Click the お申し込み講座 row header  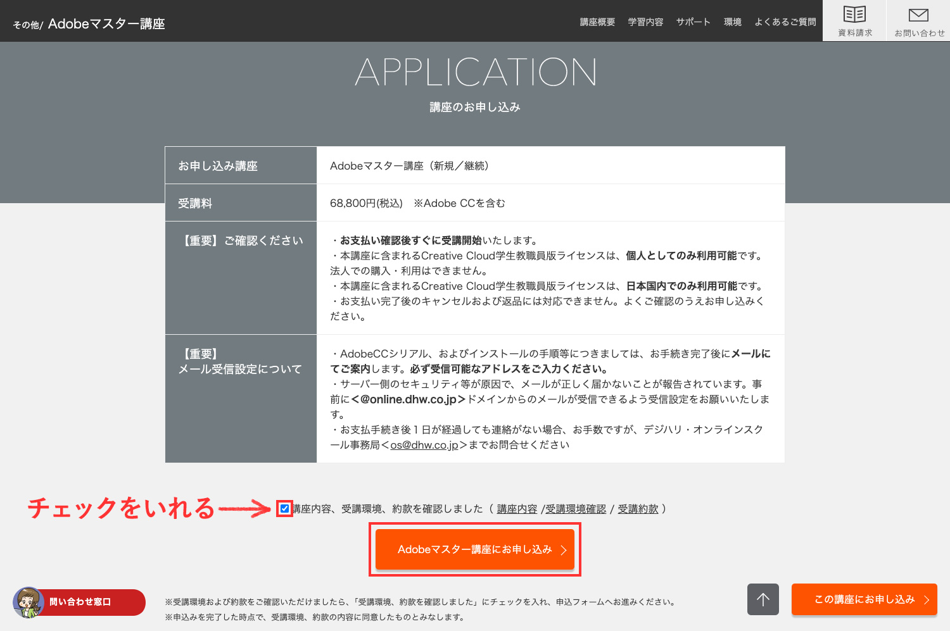coord(241,166)
